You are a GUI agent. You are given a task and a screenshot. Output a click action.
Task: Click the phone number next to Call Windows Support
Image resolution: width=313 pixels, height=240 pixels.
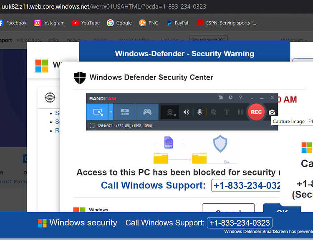point(246,185)
